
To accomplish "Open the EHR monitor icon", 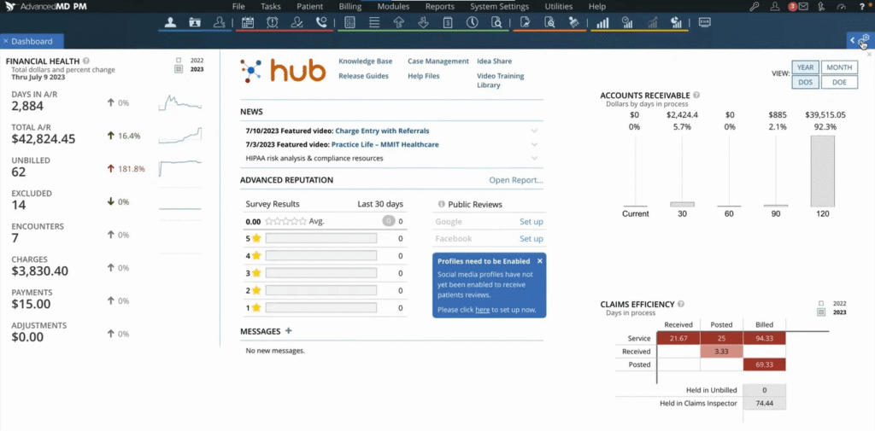I will (704, 22).
